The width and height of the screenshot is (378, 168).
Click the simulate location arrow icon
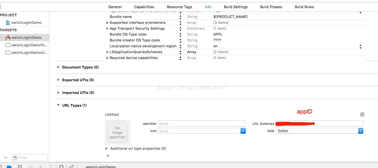click(72, 167)
